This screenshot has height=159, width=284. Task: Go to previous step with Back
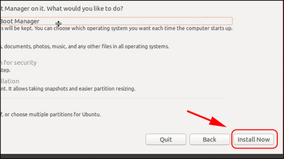[209, 139]
